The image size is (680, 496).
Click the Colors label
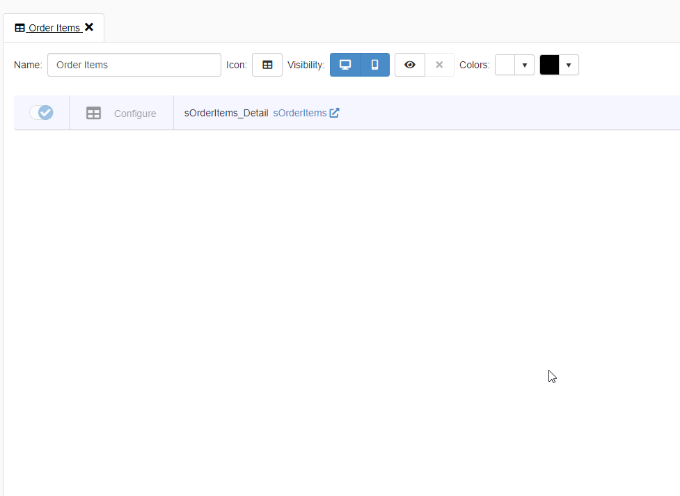coord(474,65)
